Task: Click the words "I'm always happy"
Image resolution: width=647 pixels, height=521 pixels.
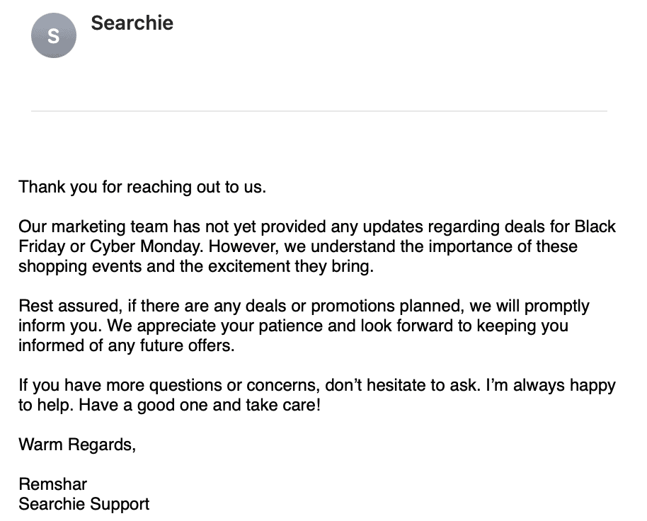Action: pos(551,385)
